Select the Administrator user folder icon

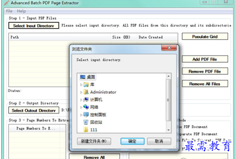(x=86, y=92)
